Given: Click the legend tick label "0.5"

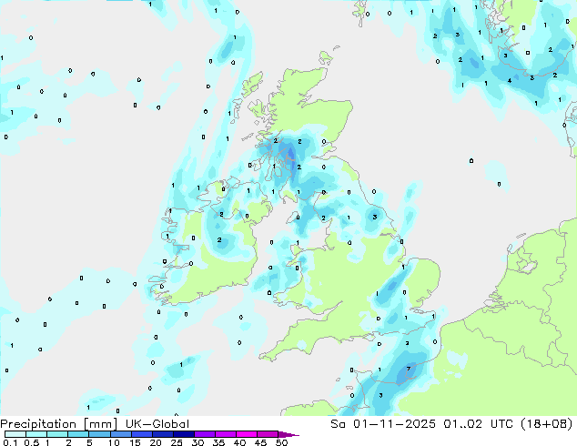Looking at the screenshot, I should click(31, 442).
